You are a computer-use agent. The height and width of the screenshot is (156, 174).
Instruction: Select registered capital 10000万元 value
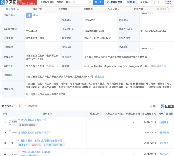click(90, 21)
